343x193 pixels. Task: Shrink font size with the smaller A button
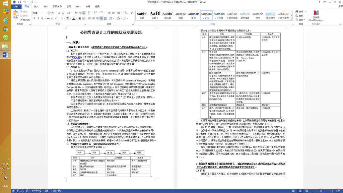tap(63, 13)
